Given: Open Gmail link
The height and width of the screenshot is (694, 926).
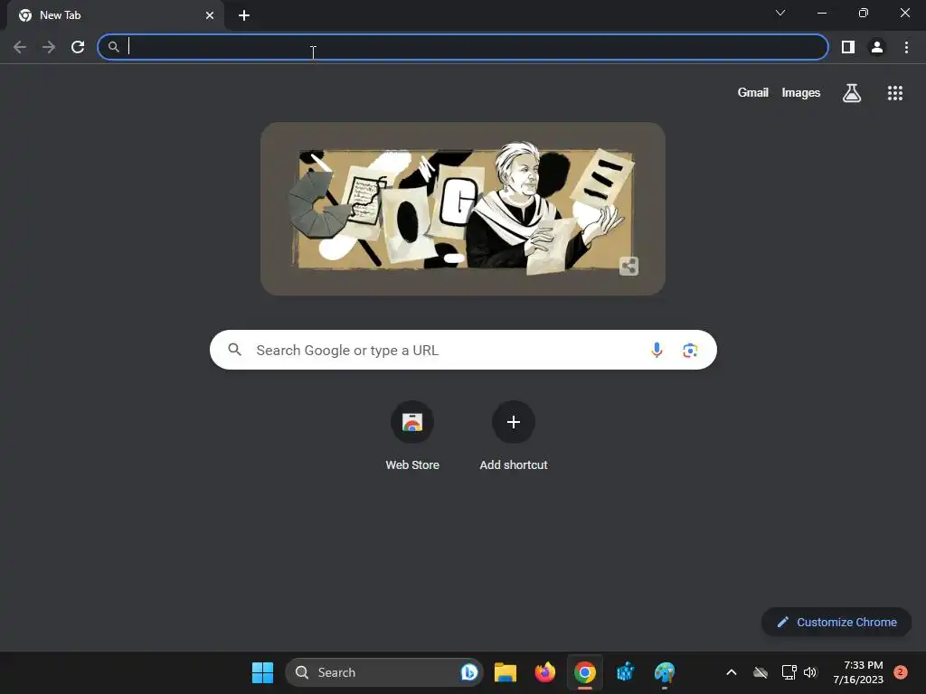Looking at the screenshot, I should tap(753, 93).
